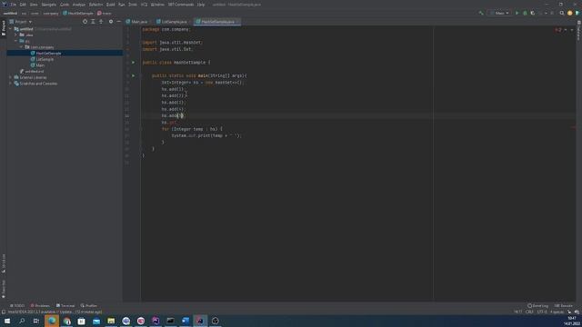Screen dimensions: 582x327
Task: Open the Help menu
Action: pyautogui.click(x=201, y=5)
